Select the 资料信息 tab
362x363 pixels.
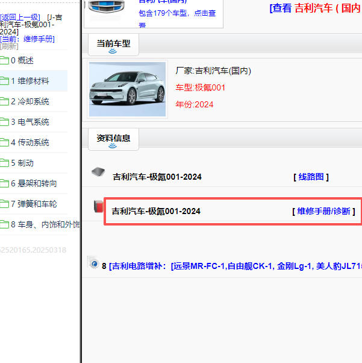tap(113, 139)
